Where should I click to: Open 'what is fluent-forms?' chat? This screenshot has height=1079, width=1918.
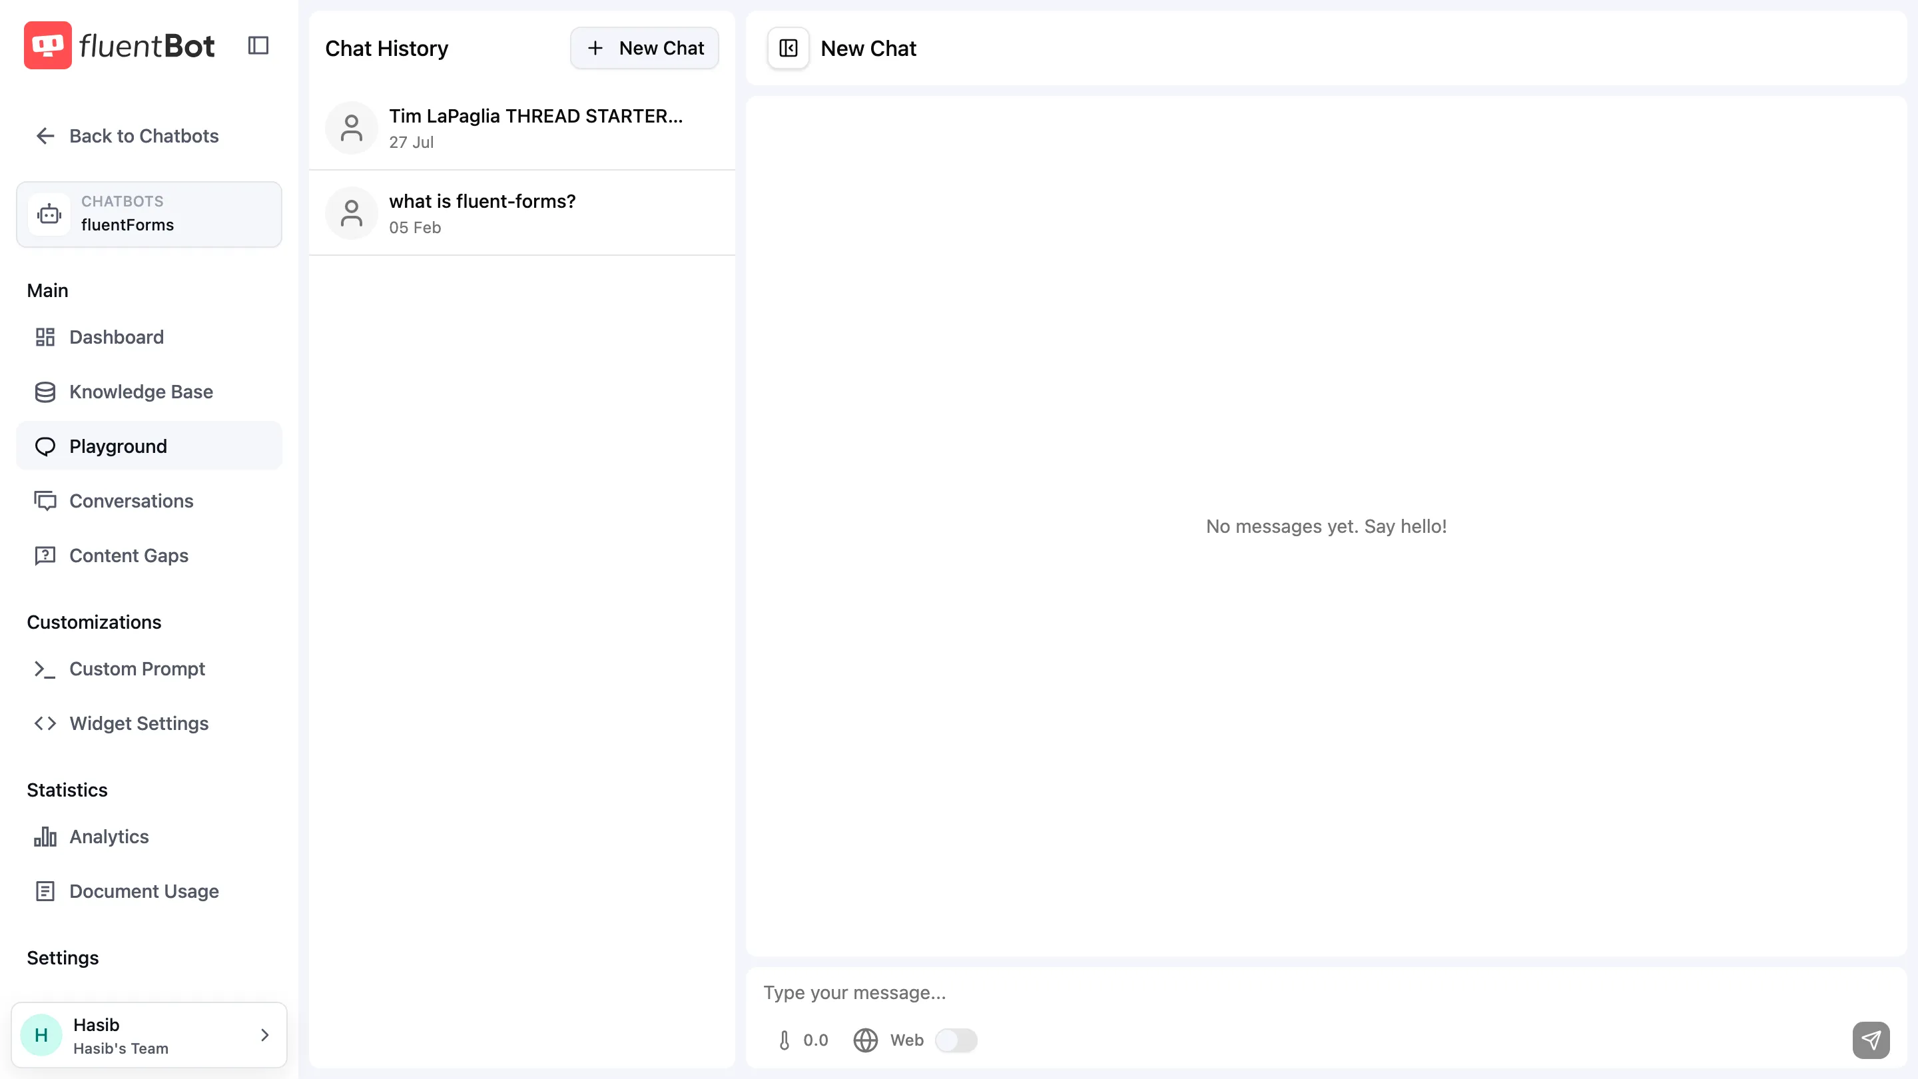point(522,213)
